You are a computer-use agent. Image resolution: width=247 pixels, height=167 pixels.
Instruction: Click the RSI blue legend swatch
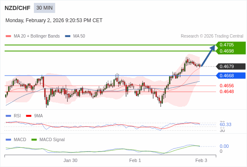pos(8,116)
